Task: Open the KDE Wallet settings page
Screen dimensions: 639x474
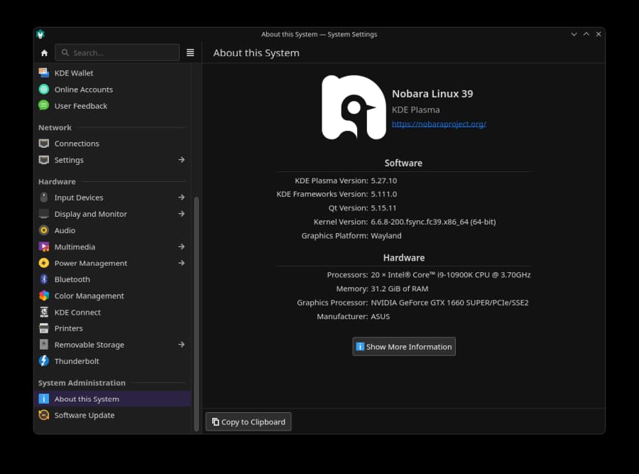Action: coord(113,73)
